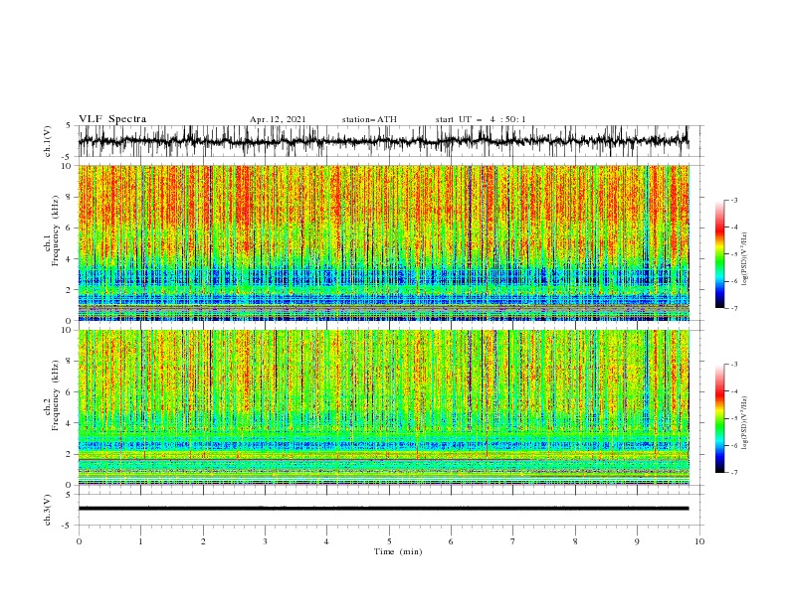Click the "Time (min)" axis label
The width and height of the screenshot is (788, 608).
(x=398, y=551)
